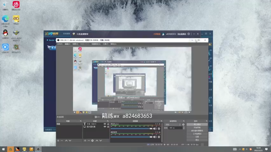Open QQ penguin desktop shortcut
This screenshot has width=271, height=152.
tap(5, 33)
